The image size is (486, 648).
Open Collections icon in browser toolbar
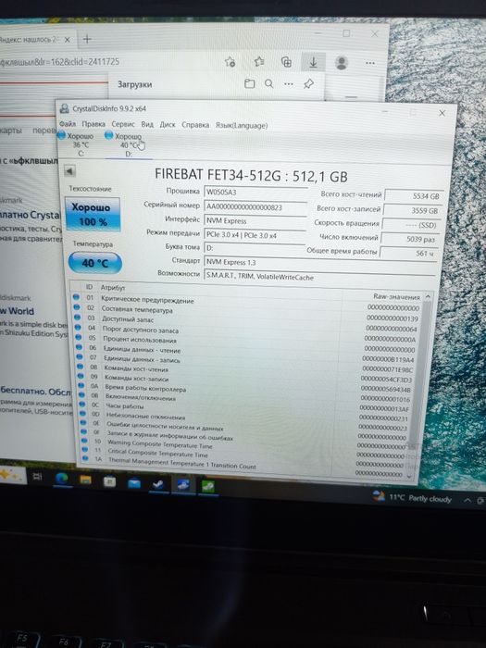click(x=286, y=62)
